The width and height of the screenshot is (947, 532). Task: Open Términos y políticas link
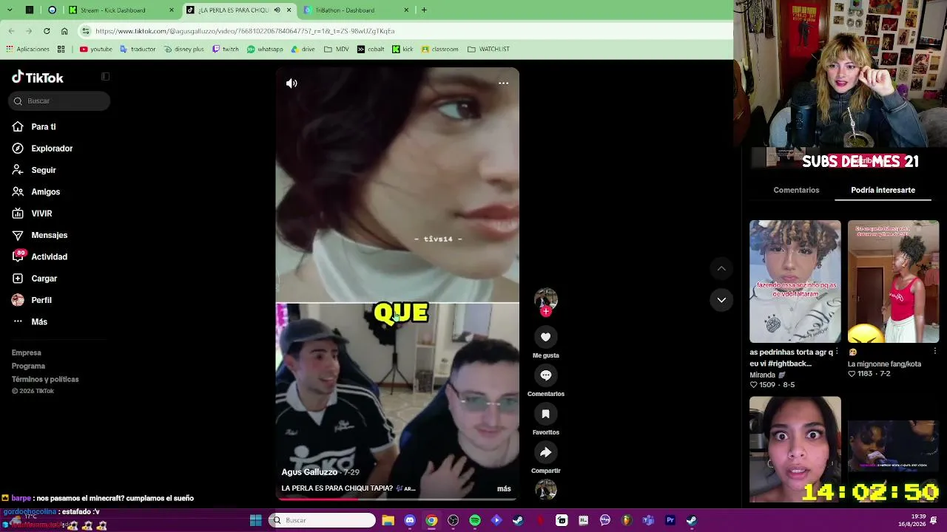pos(45,380)
